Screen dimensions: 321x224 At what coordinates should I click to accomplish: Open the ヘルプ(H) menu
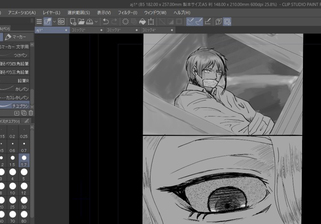coord(182,13)
